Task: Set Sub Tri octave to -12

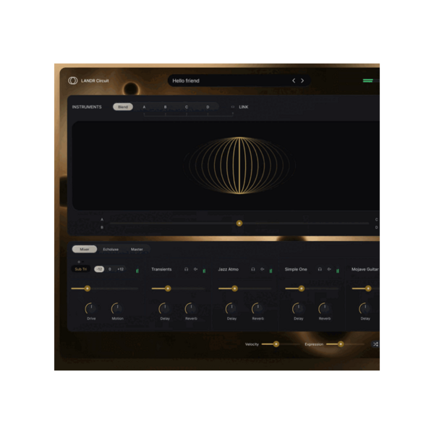Action: pyautogui.click(x=99, y=269)
